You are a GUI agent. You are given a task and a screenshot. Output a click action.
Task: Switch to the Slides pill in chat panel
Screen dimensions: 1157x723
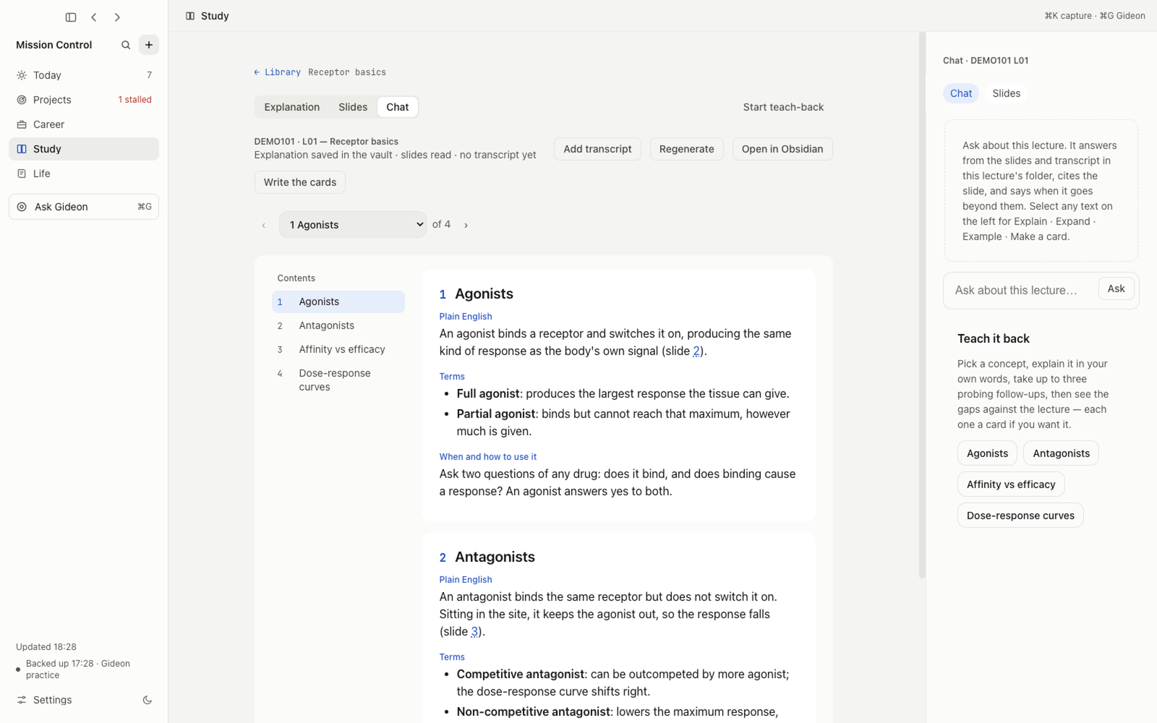tap(1006, 93)
